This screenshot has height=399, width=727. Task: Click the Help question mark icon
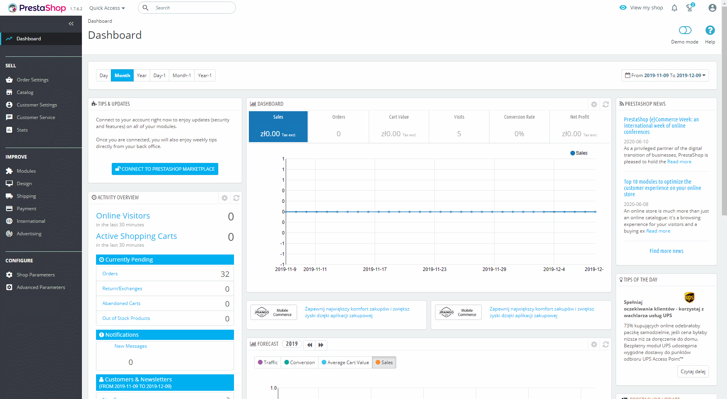(x=710, y=31)
